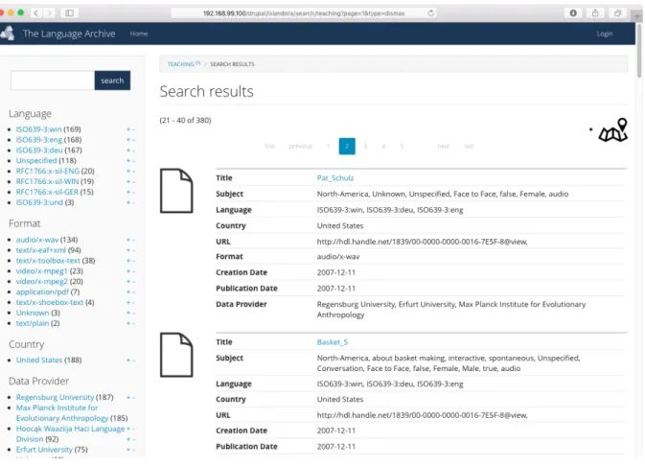The height and width of the screenshot is (466, 645).
Task: Filter by text/x-eaf+xml format
Action: [40, 250]
